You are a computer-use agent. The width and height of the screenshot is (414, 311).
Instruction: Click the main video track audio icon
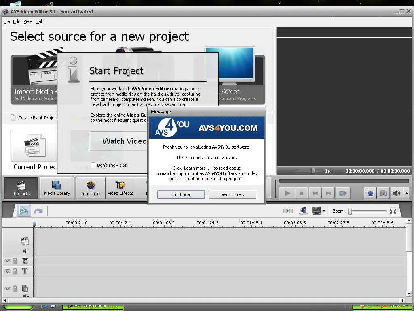click(x=26, y=251)
